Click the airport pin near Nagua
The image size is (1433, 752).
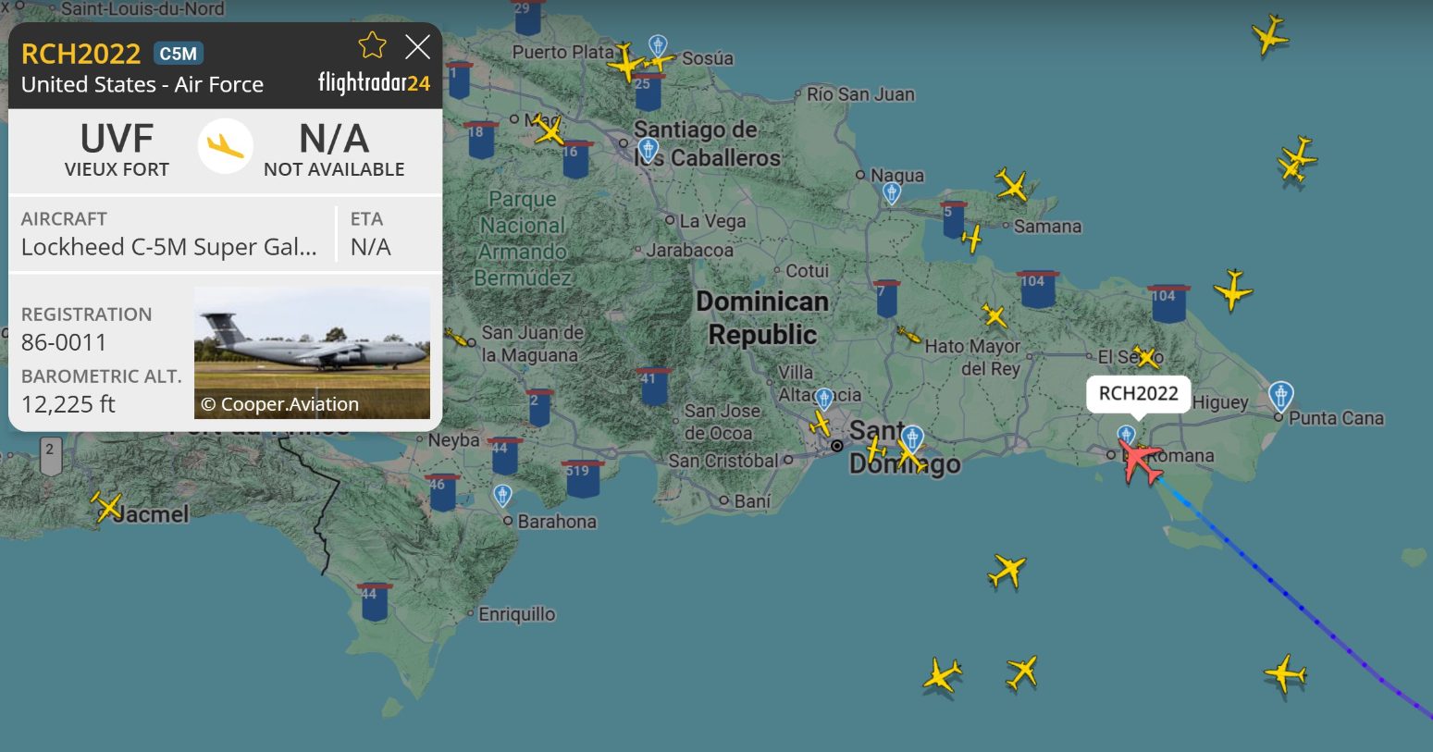pyautogui.click(x=892, y=192)
